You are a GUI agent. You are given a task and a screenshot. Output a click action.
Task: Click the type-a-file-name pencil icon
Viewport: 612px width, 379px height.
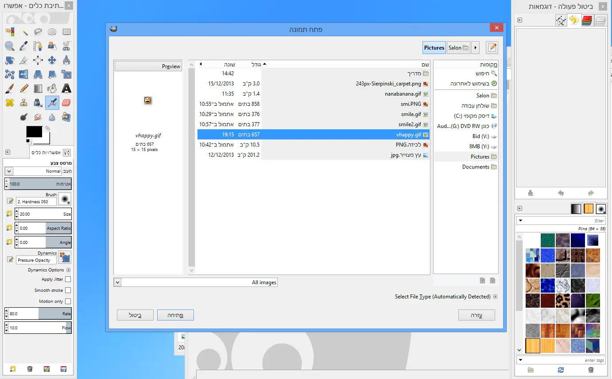pyautogui.click(x=492, y=47)
